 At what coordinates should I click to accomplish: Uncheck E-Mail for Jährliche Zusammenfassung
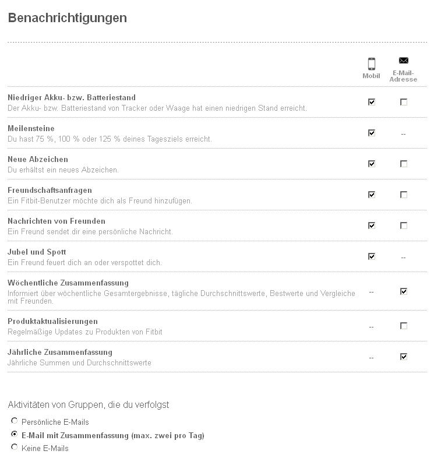(x=404, y=357)
